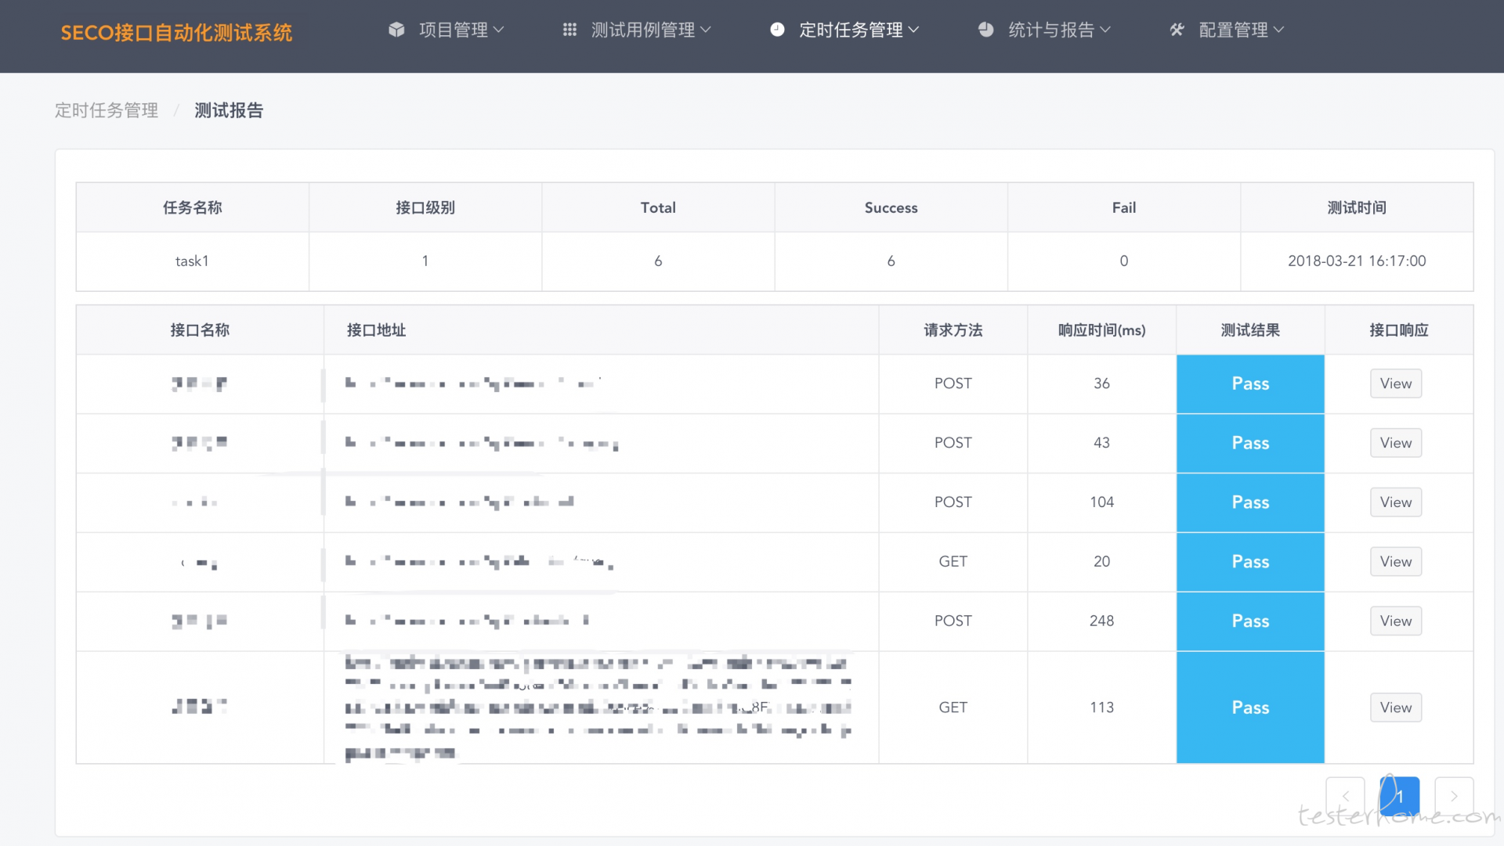Screen dimensions: 1504x846
Task: Expand the 测试用例管理 dropdown arrow
Action: 706,30
